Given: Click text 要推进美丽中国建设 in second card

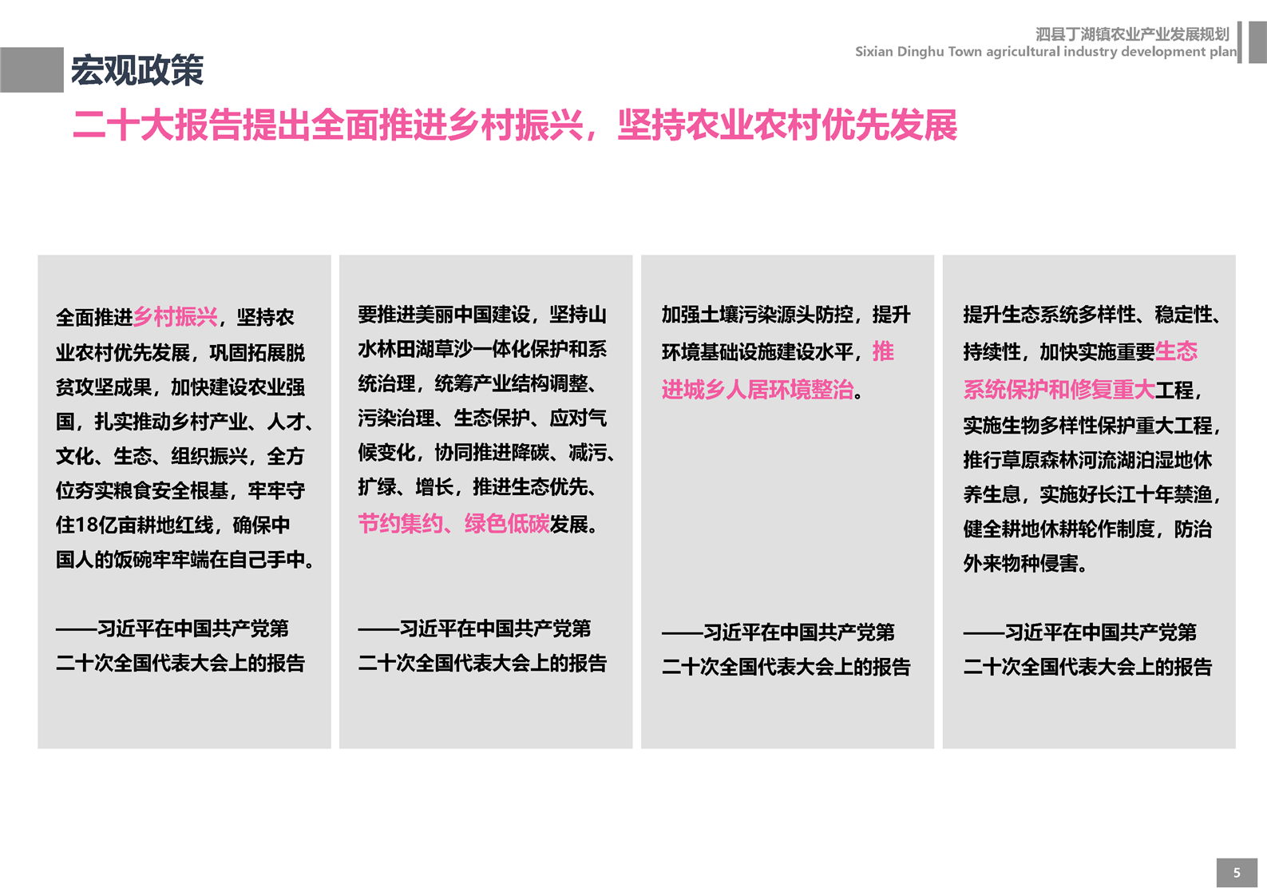Looking at the screenshot, I should tap(444, 315).
